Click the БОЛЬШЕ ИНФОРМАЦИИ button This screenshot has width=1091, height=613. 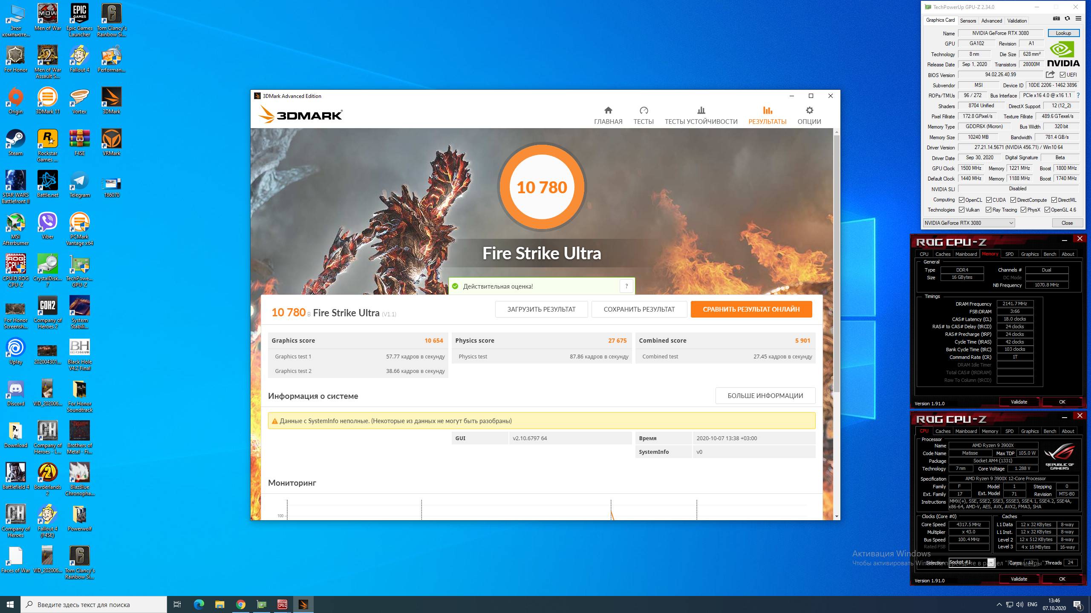[x=765, y=395]
